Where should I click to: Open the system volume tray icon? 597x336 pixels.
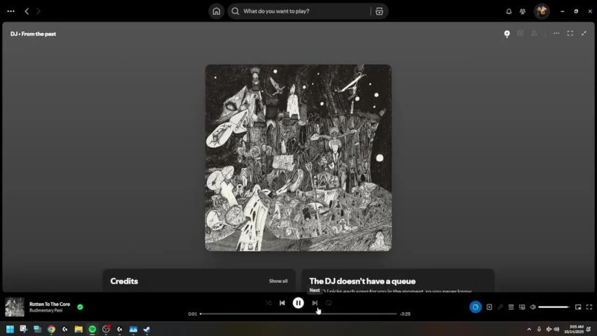556,329
